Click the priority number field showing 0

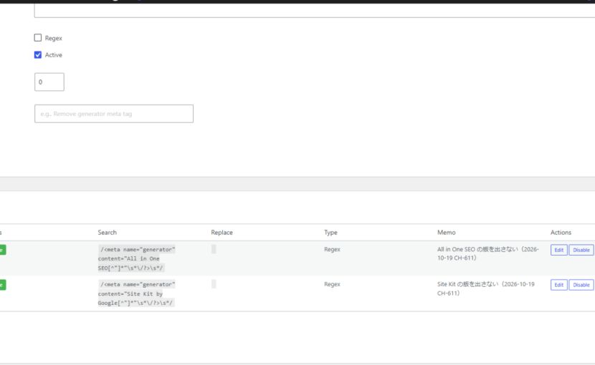(49, 82)
